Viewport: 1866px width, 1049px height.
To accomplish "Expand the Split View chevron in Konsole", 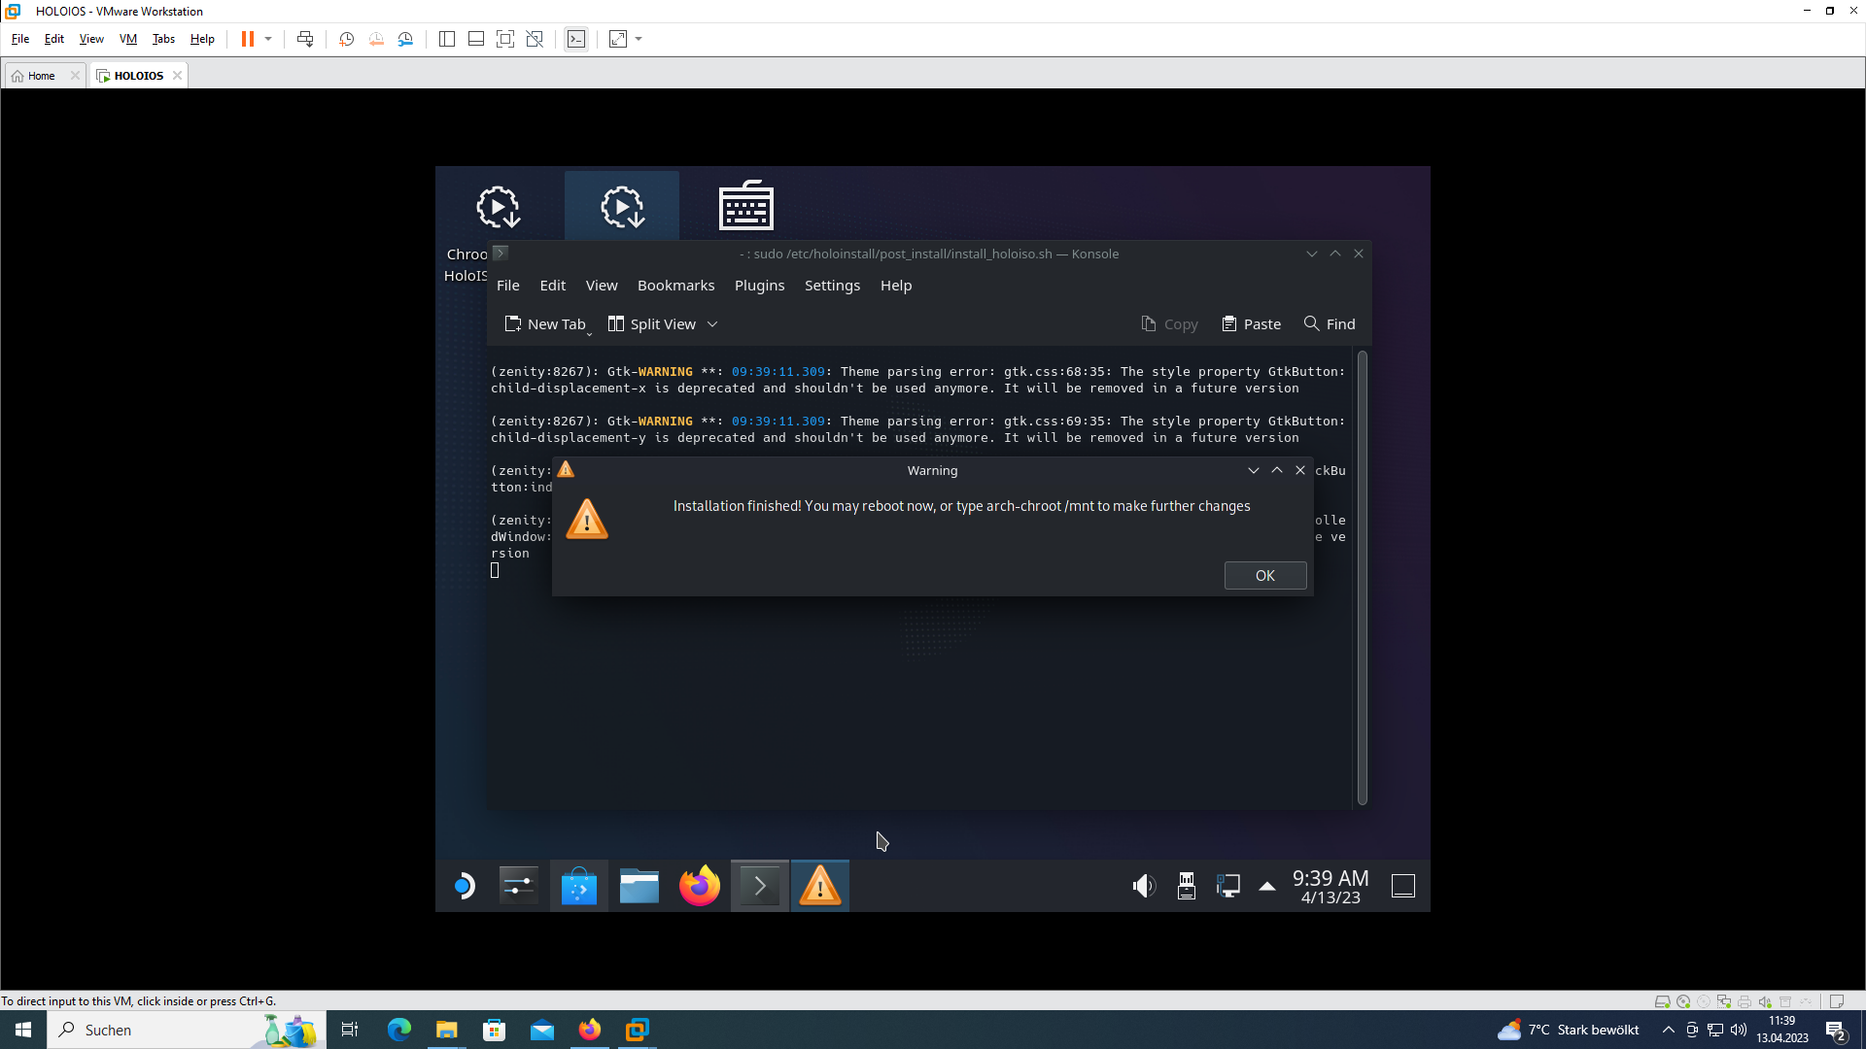I will pyautogui.click(x=713, y=323).
